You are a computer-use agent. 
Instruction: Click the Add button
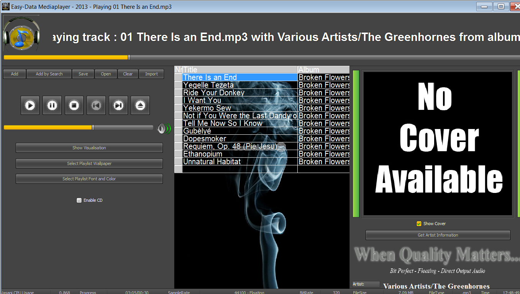click(15, 74)
